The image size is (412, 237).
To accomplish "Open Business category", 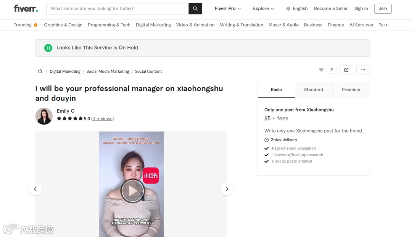I will coord(313,25).
